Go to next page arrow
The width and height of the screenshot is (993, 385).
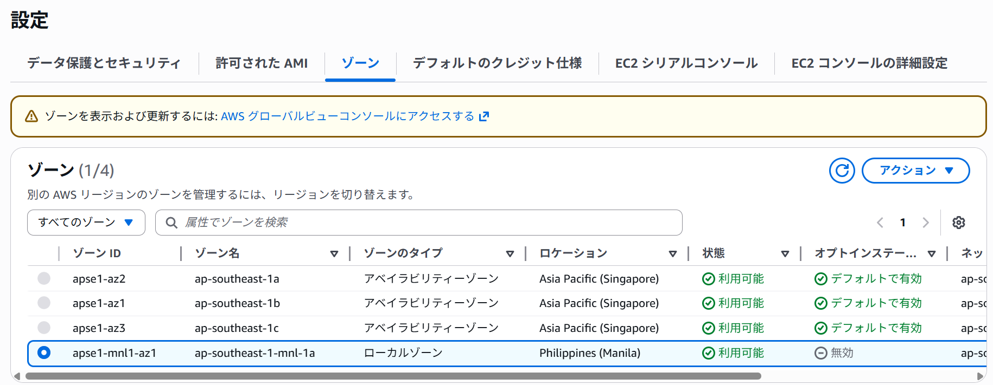tap(926, 223)
